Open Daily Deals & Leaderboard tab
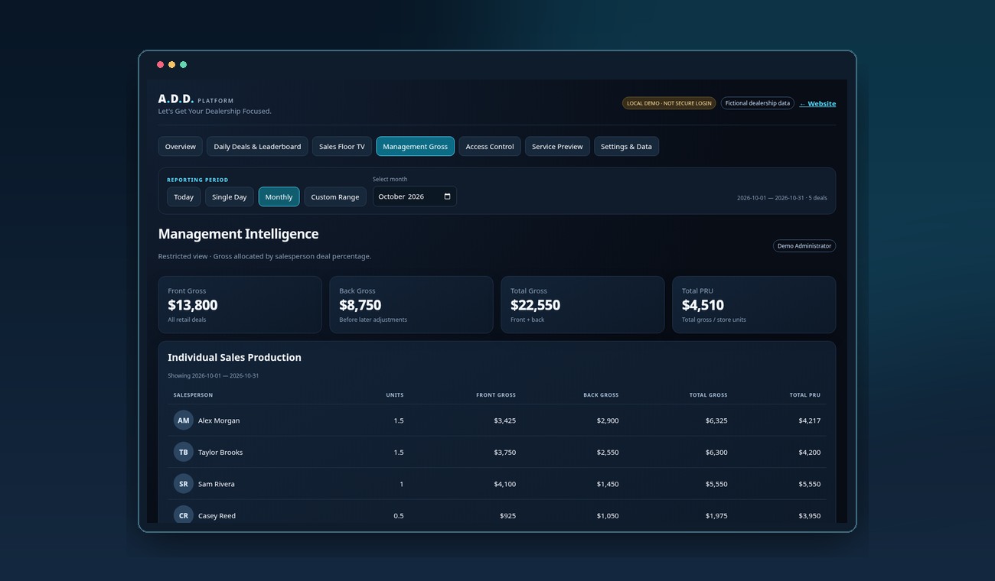This screenshot has width=995, height=581. click(257, 146)
